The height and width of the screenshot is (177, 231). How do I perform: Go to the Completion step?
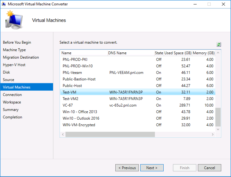point(12,117)
